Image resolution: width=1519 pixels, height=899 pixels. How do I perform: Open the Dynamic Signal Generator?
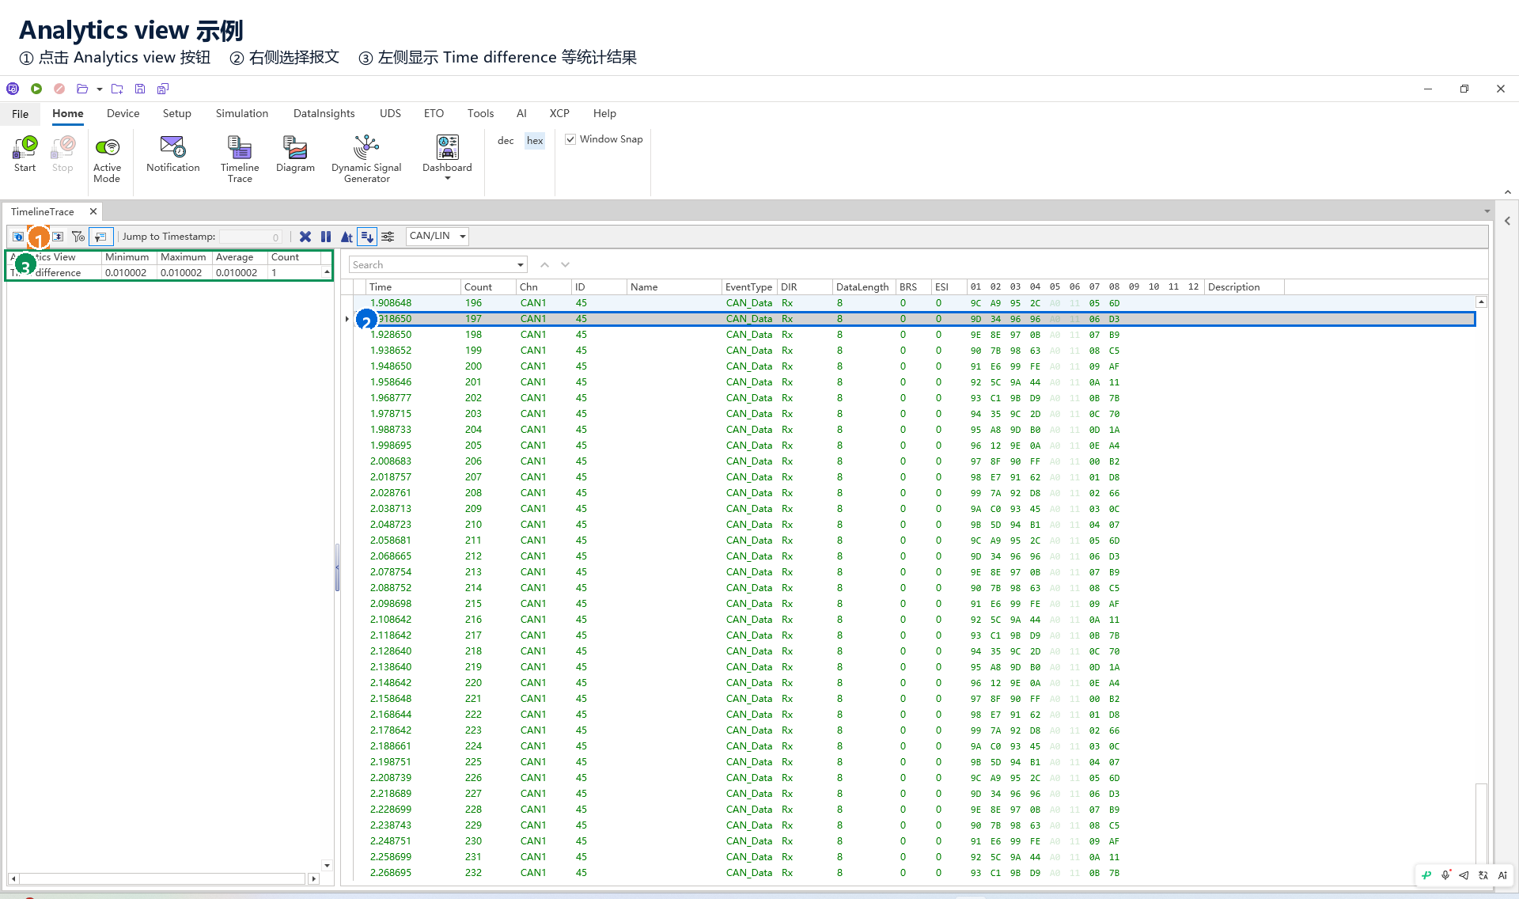coord(366,159)
